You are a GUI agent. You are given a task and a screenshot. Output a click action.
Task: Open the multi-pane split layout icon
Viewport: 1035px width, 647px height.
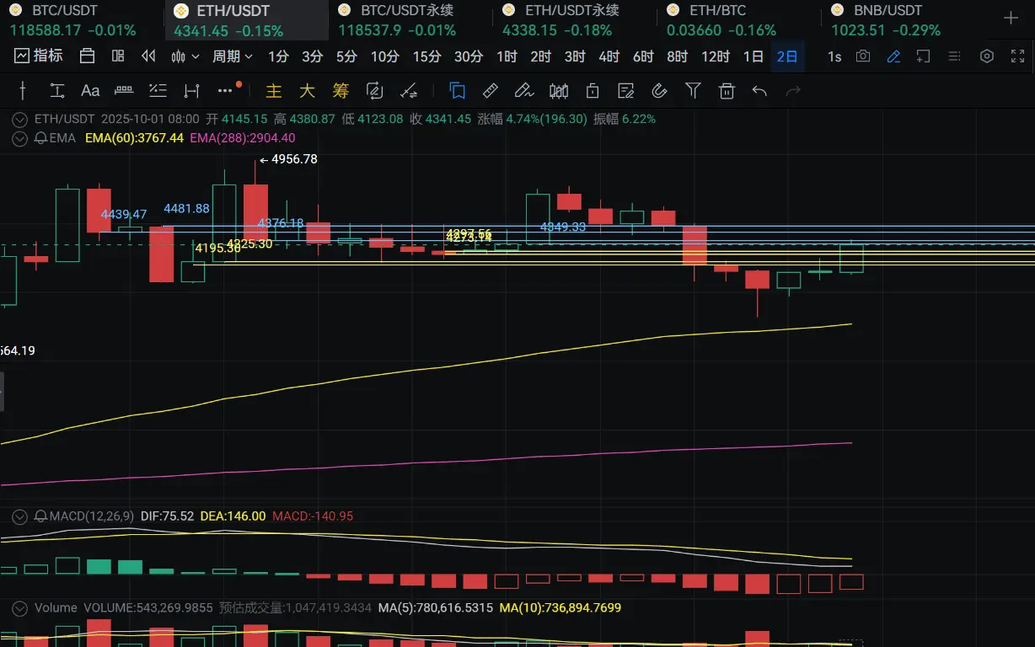coord(118,56)
